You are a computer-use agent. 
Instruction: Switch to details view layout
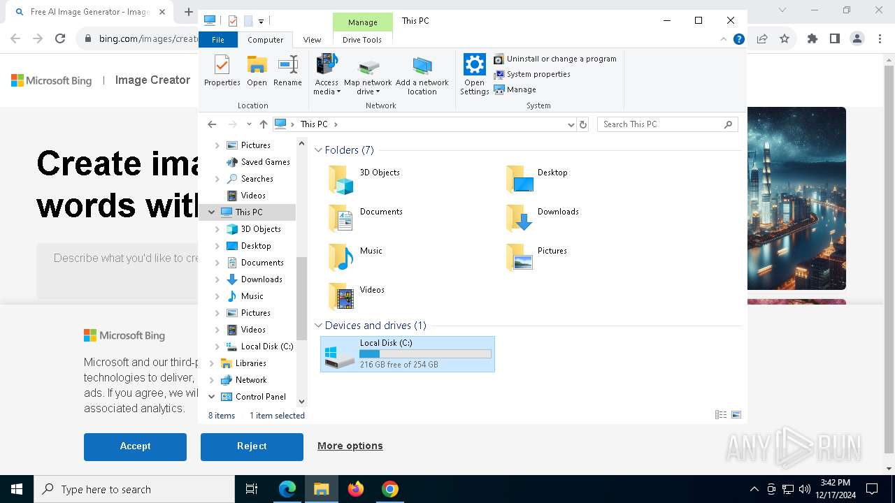(x=721, y=415)
